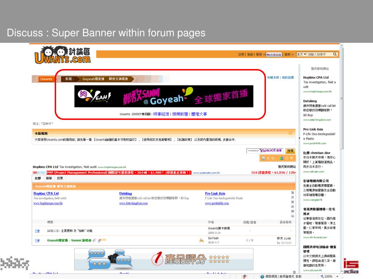Image resolution: width=373 pixels, height=279 pixels.
Task: Click the magnifier search icon in header
Action: pos(335,54)
